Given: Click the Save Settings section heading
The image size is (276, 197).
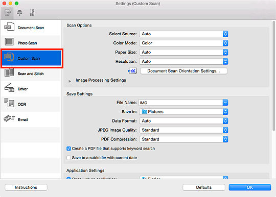Looking at the screenshot, I should 79,94.
